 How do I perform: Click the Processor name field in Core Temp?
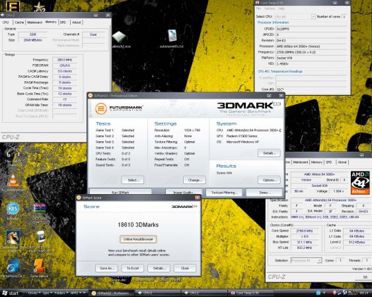tap(311, 46)
